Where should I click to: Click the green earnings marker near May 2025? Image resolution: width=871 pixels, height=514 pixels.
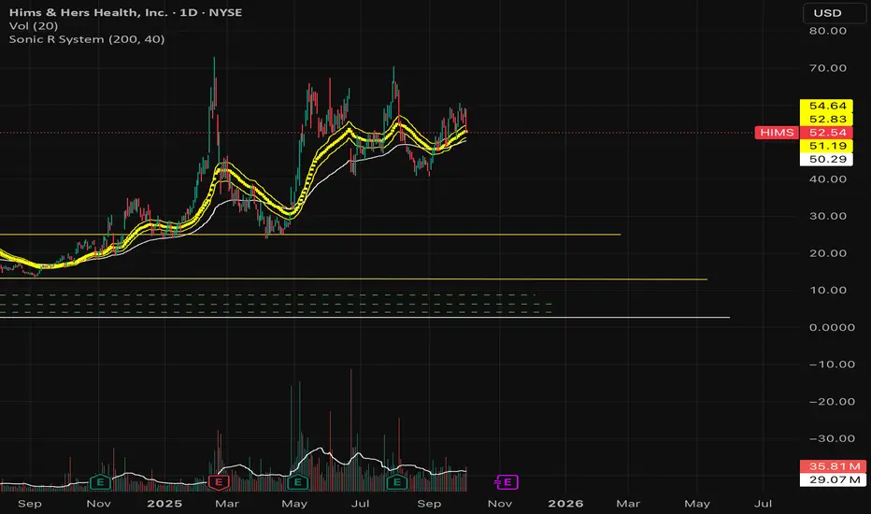298,482
